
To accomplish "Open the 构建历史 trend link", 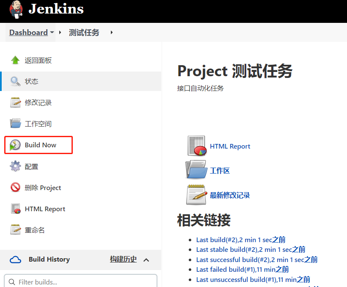I will coord(123,259).
